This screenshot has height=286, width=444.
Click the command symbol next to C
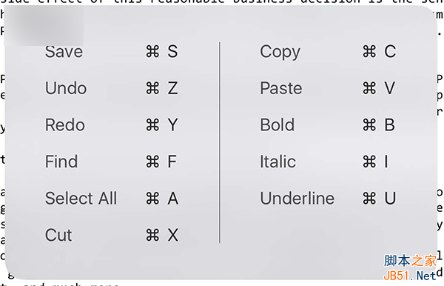click(x=369, y=52)
